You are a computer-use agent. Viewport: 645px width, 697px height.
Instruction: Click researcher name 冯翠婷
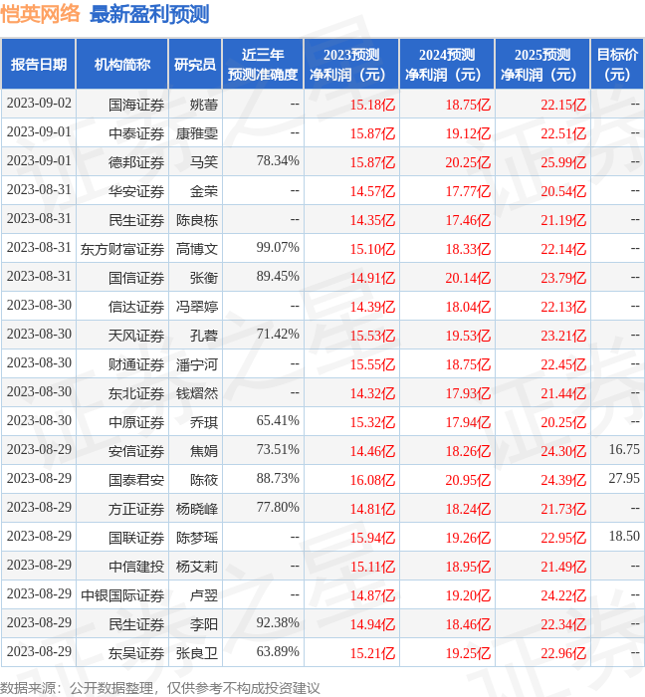[x=197, y=307]
